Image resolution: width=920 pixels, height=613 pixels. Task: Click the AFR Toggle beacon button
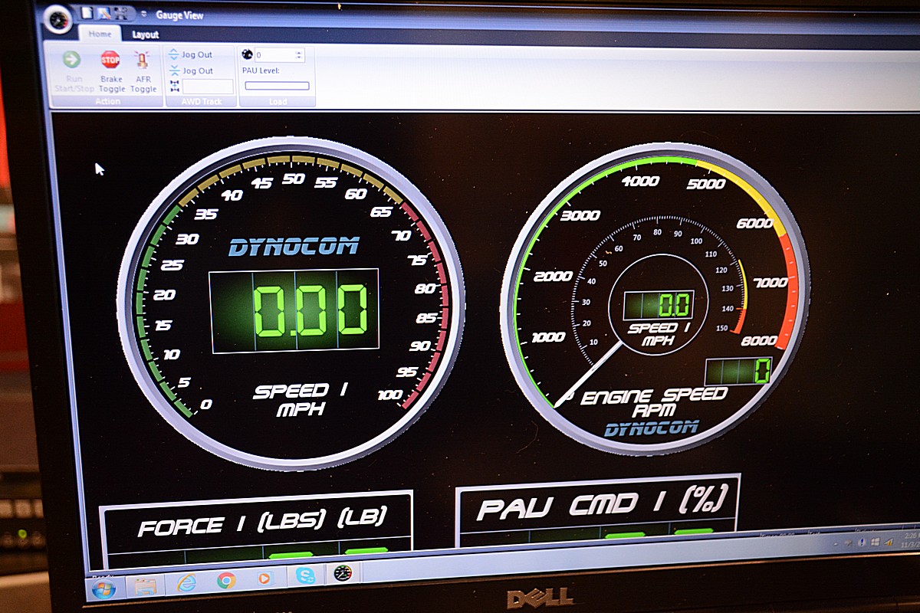click(143, 71)
